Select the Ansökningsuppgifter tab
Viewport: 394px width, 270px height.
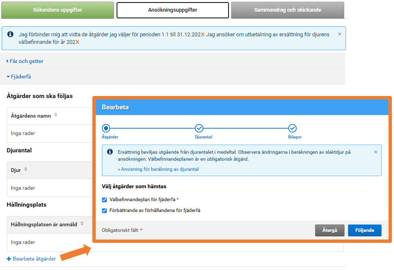(173, 10)
